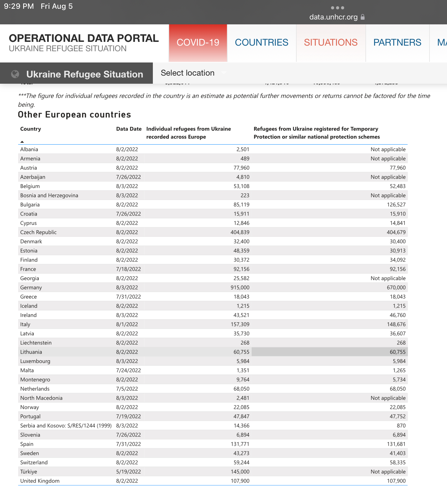Image resolution: width=447 pixels, height=487 pixels.
Task: Click the Ukraine Refugee Situation banner
Action: click(x=84, y=74)
